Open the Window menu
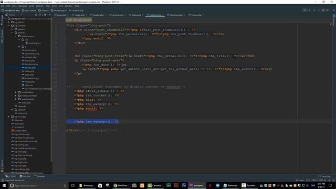The height and width of the screenshot is (189, 336). [69, 6]
